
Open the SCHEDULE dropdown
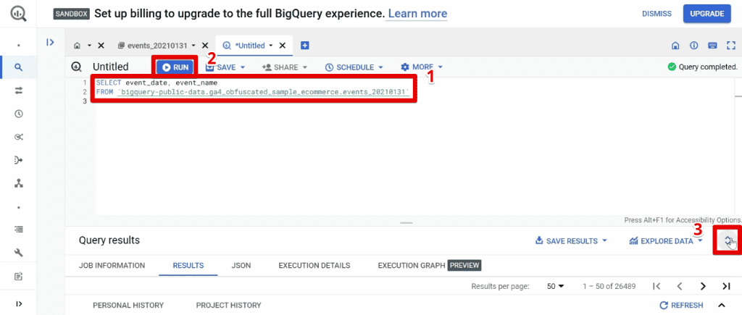354,67
